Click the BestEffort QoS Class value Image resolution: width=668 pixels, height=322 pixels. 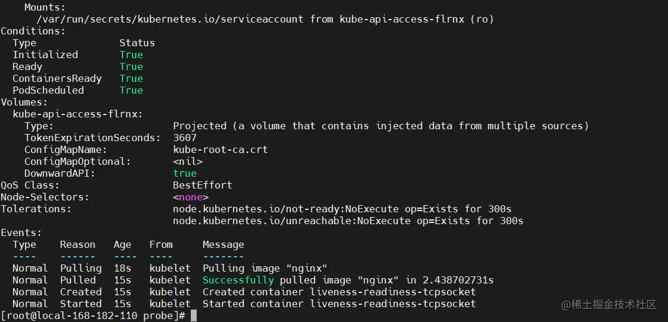click(x=203, y=186)
